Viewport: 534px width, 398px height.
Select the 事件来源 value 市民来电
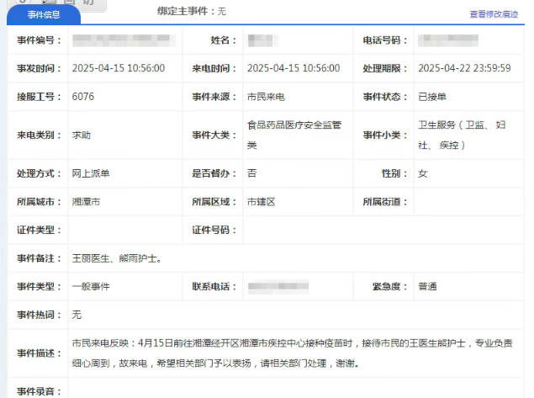click(266, 97)
